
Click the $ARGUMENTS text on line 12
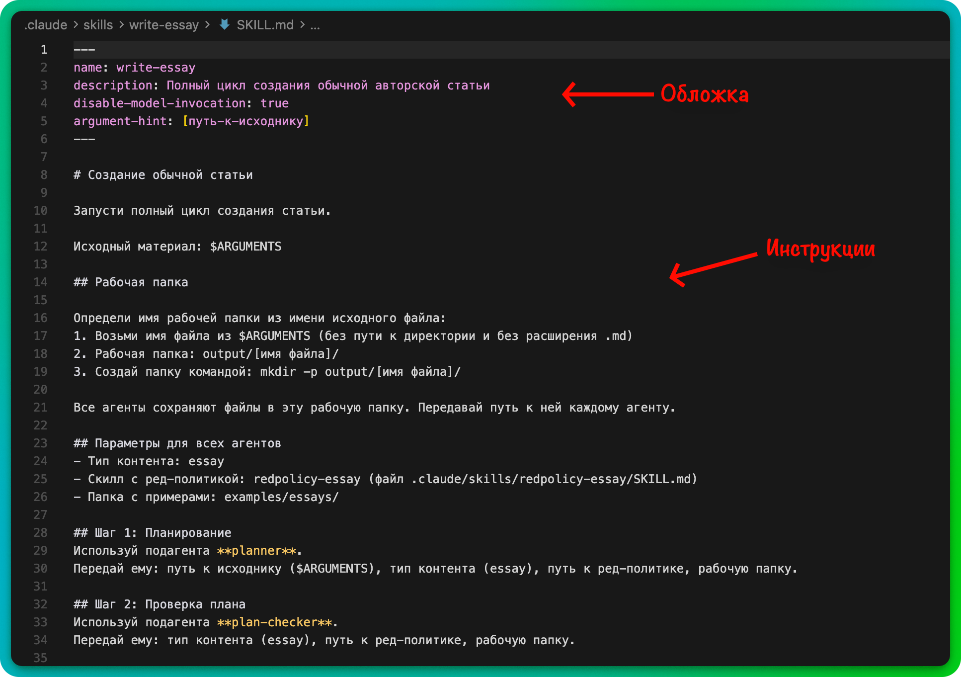coord(245,247)
